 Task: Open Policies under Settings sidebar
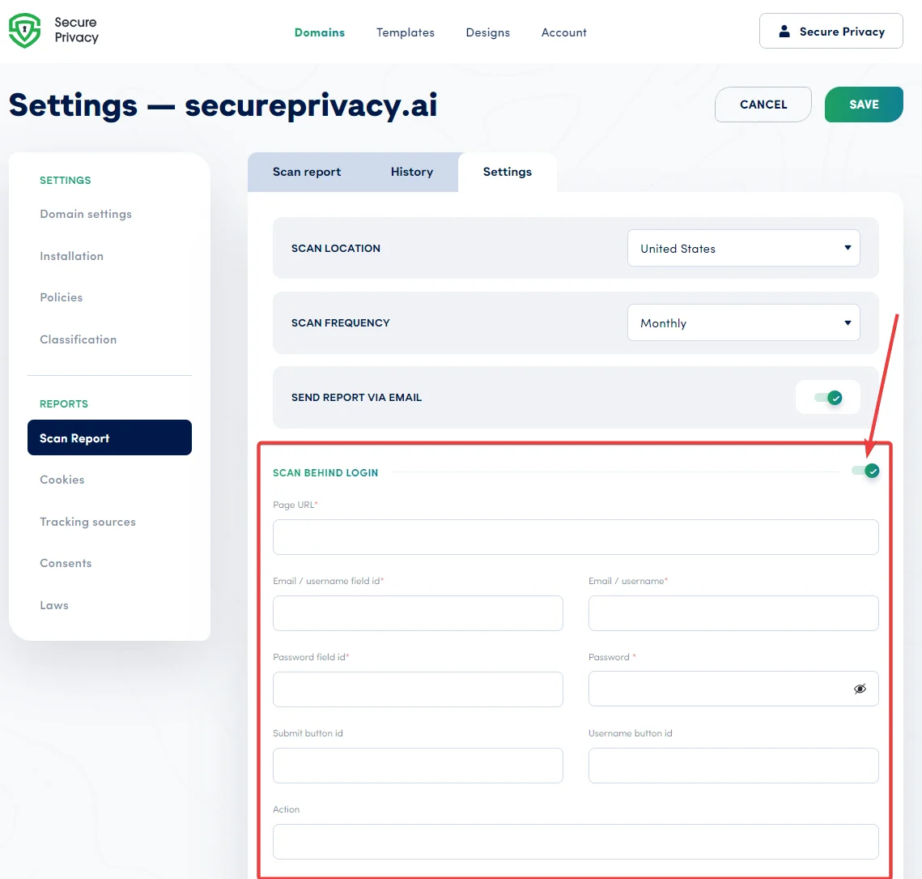(61, 297)
